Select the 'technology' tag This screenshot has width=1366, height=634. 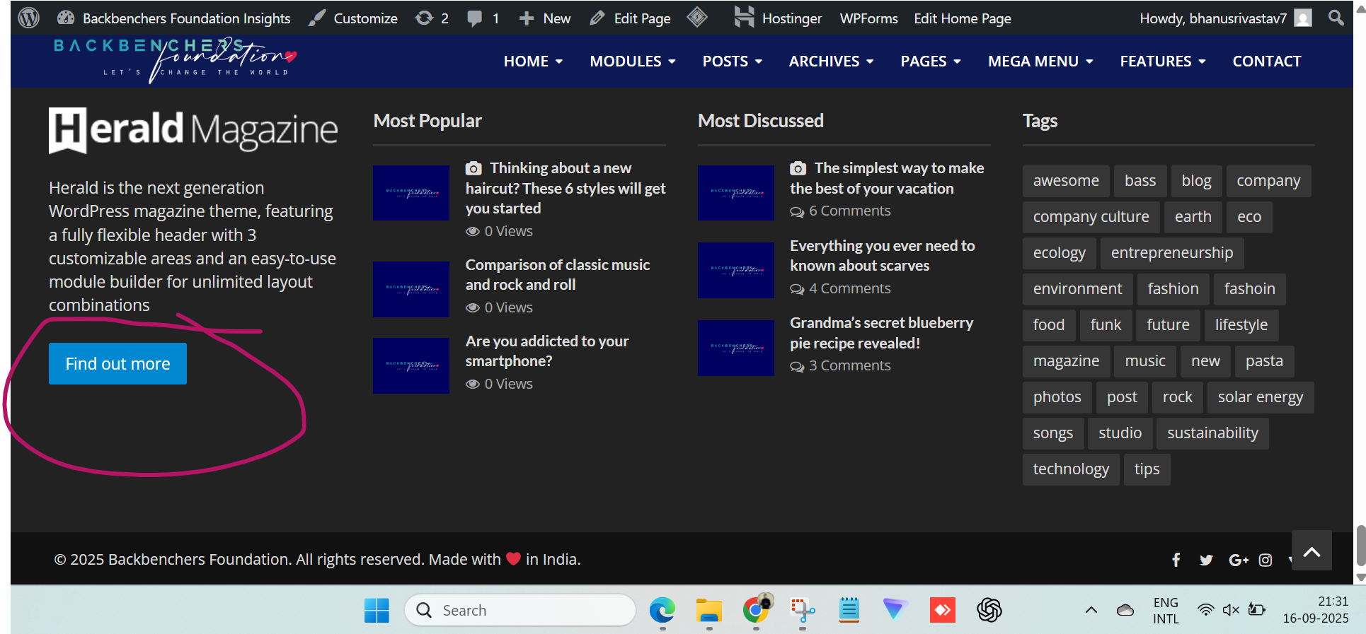coord(1071,469)
